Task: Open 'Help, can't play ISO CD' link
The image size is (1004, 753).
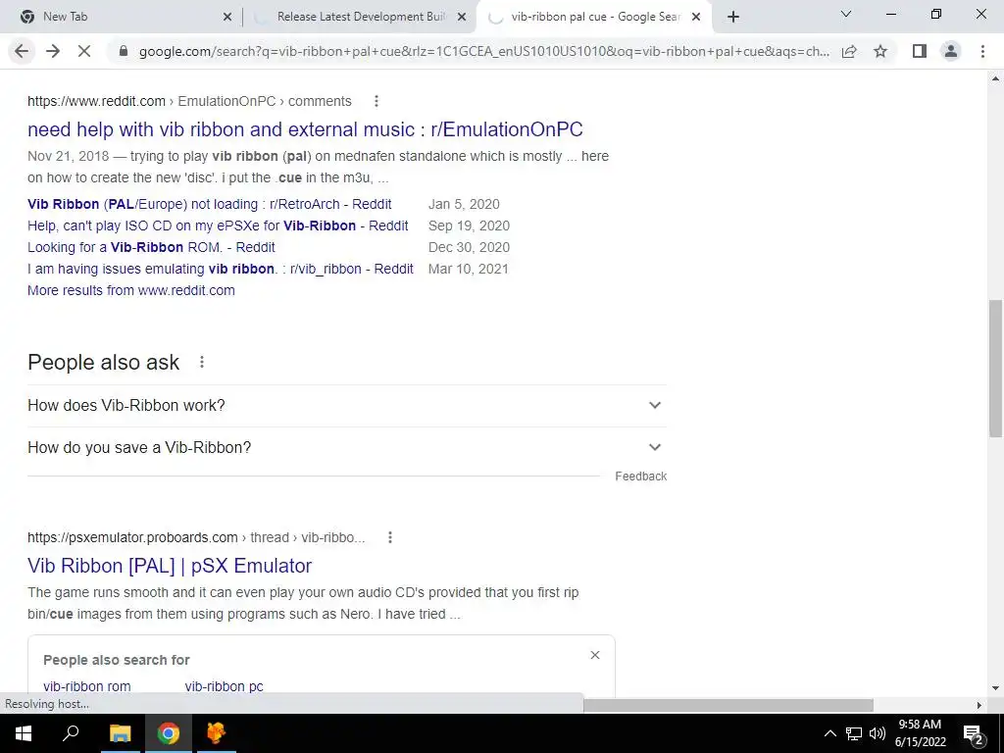Action: [x=218, y=226]
